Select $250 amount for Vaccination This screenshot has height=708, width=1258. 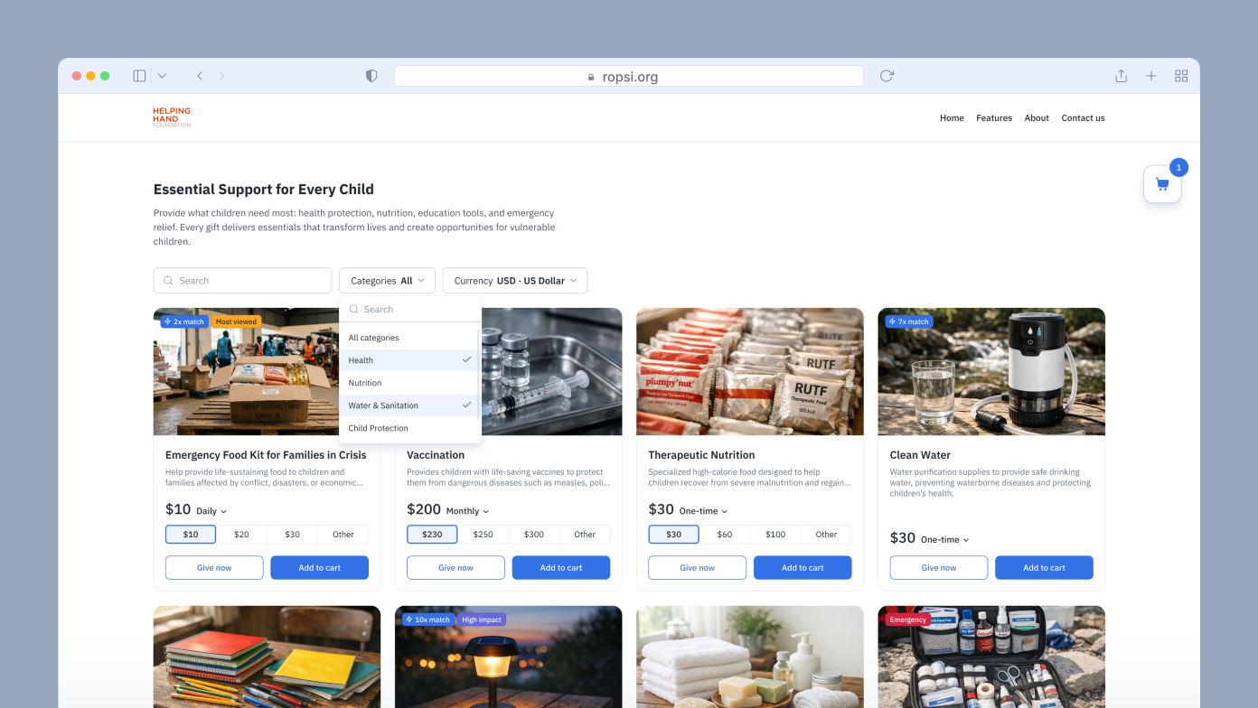[x=483, y=535]
